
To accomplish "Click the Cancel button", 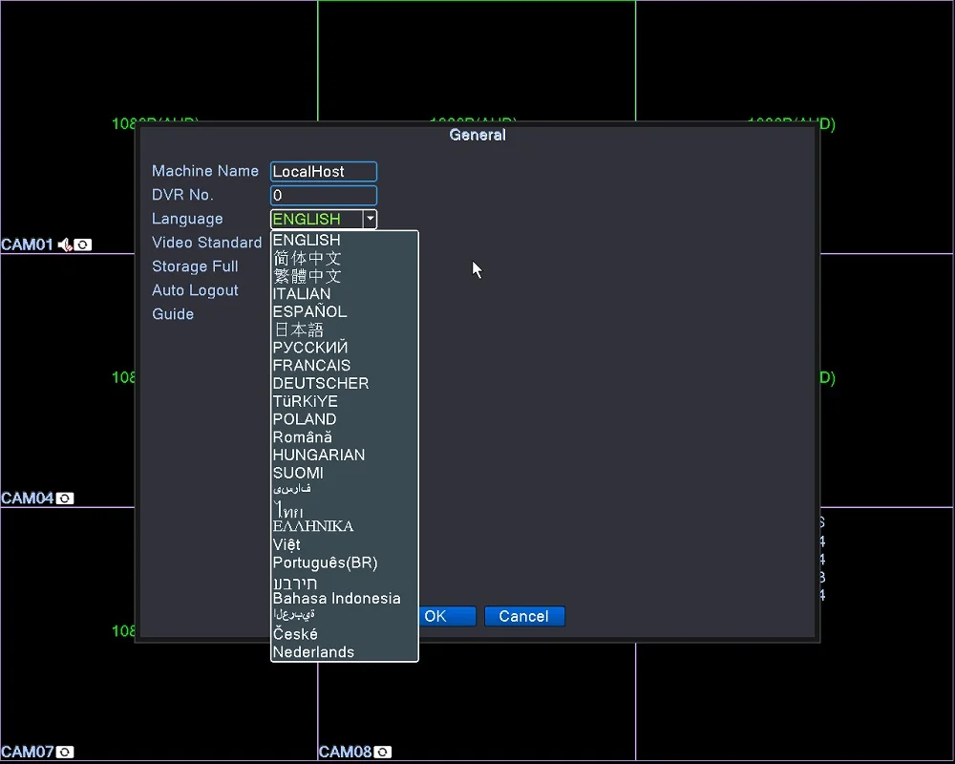I will click(x=524, y=617).
